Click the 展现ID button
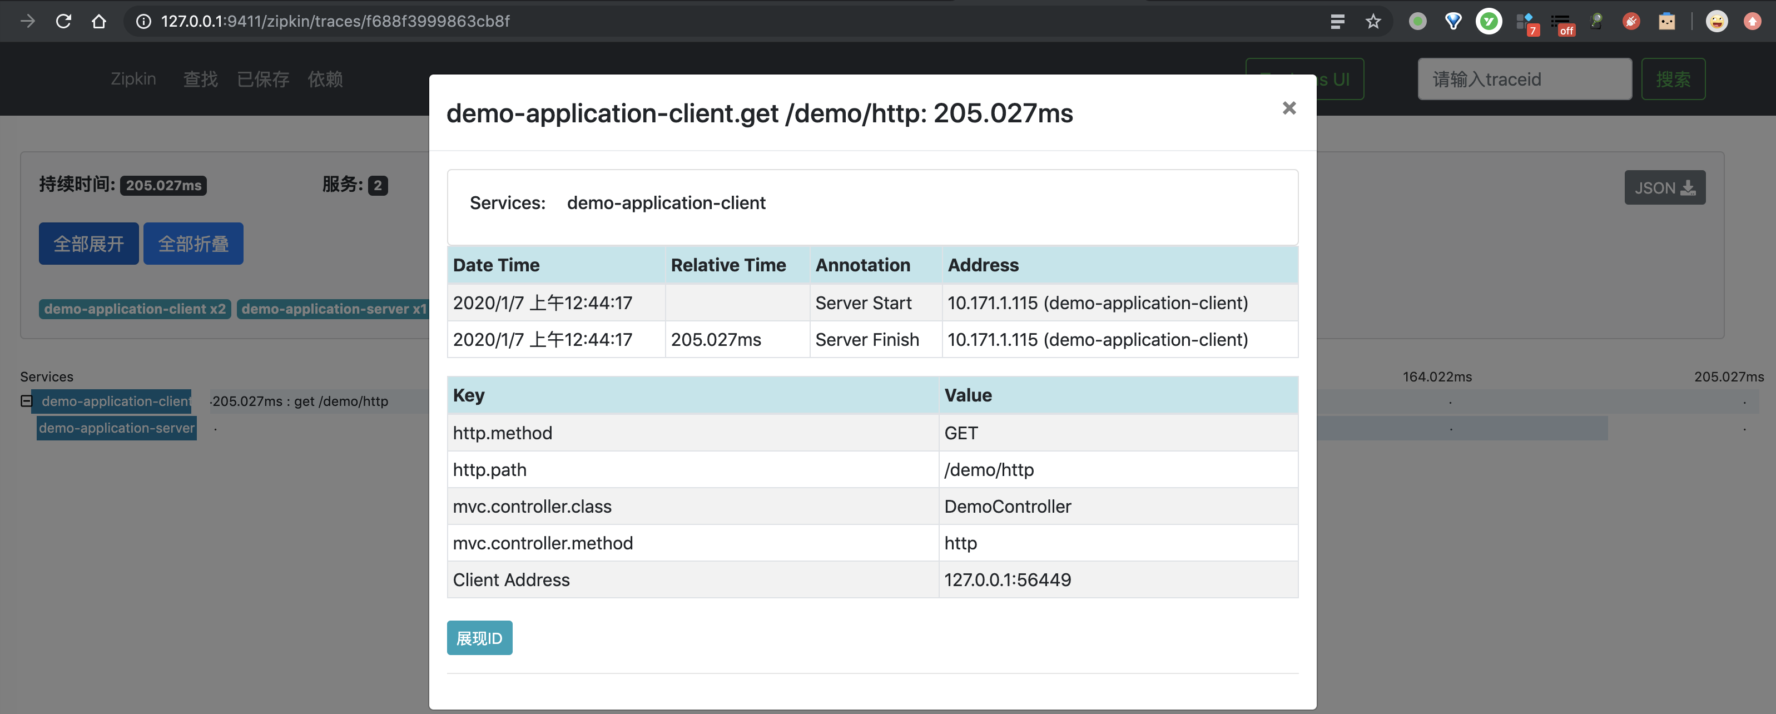1776x714 pixels. pyautogui.click(x=479, y=638)
